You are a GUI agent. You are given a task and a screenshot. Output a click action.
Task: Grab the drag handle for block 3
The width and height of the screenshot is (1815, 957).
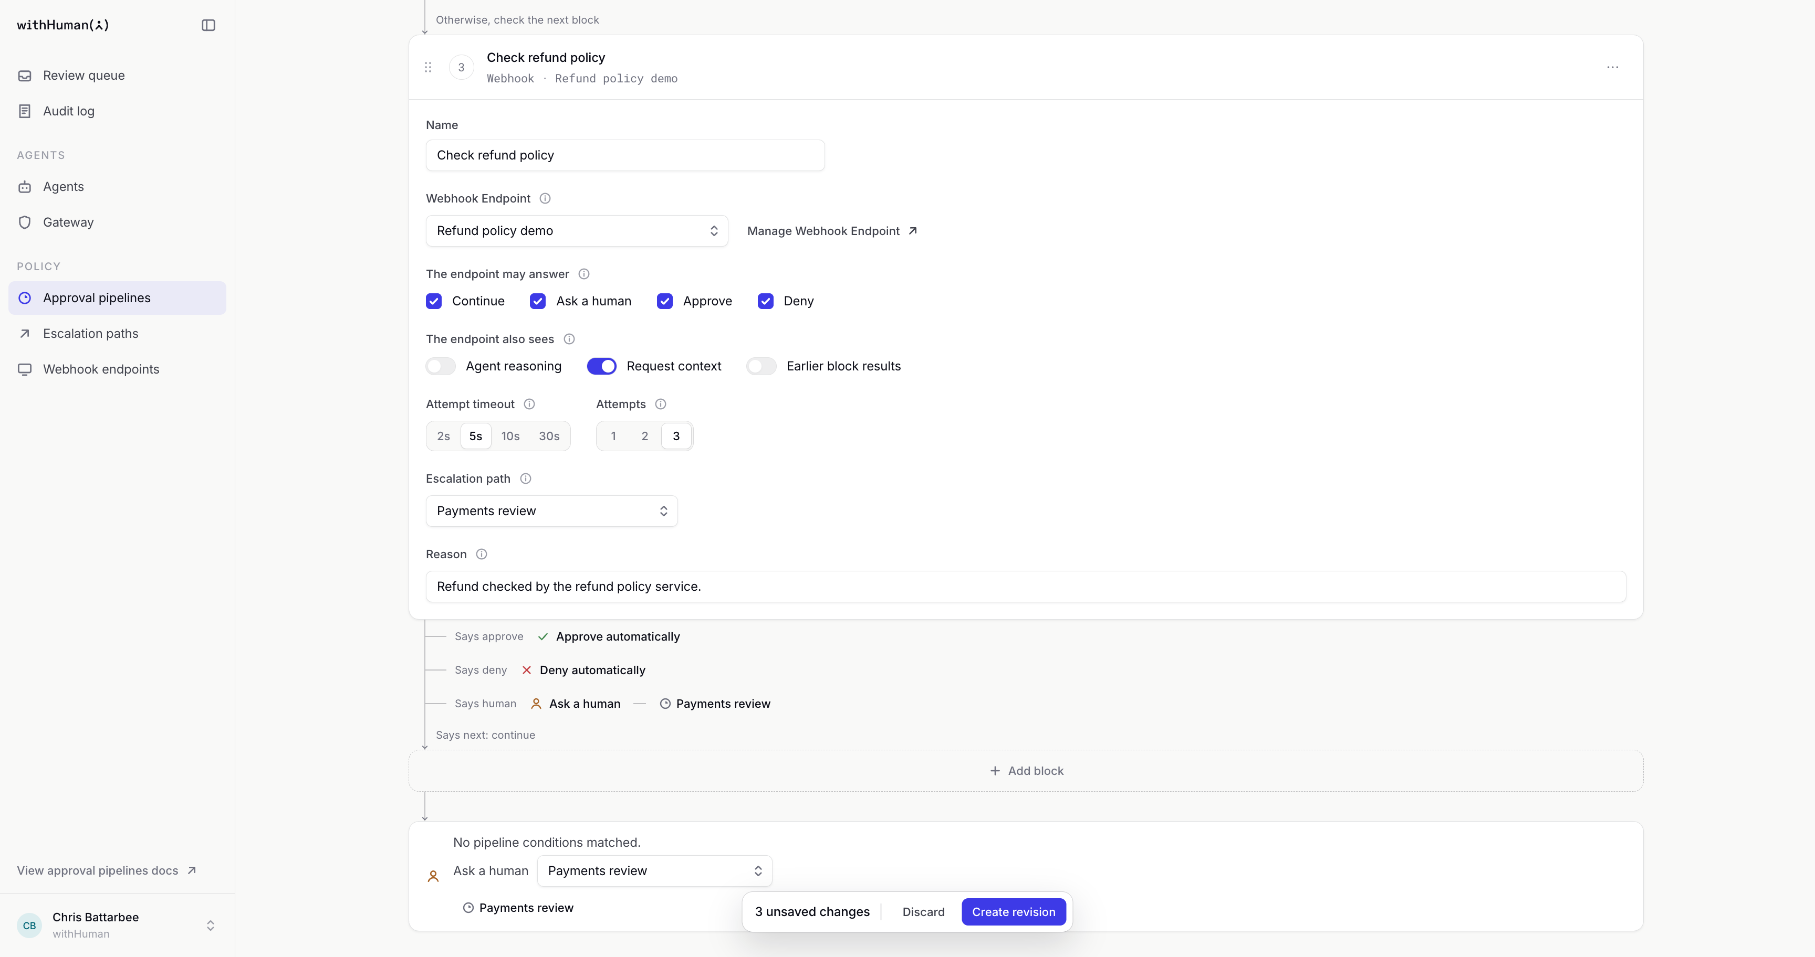click(x=427, y=68)
